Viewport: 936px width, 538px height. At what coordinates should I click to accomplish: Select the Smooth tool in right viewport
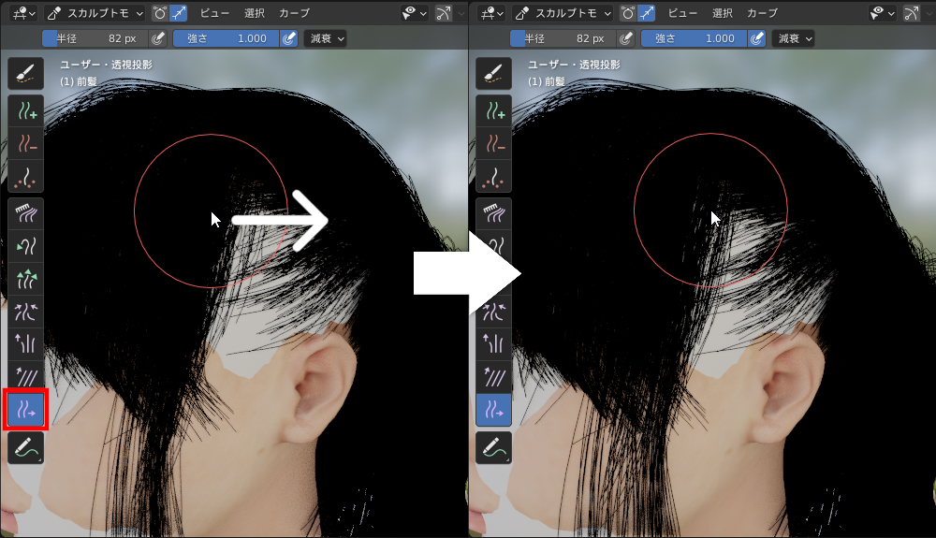(x=493, y=378)
